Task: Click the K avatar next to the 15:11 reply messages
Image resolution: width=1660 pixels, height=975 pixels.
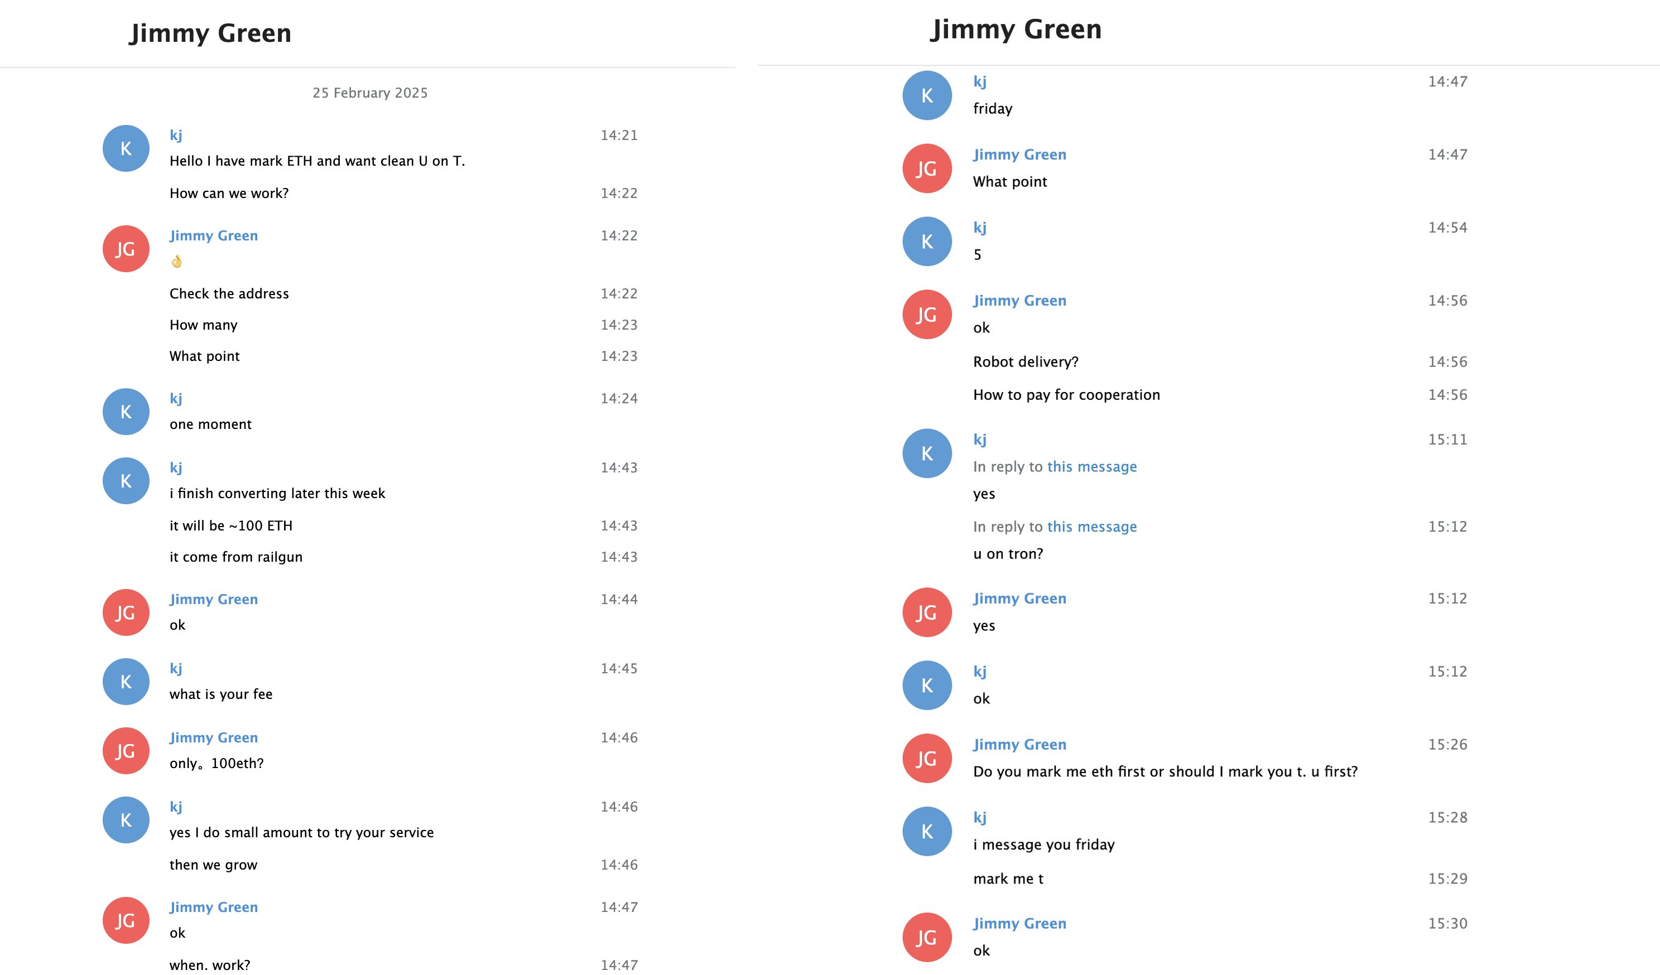Action: (x=927, y=453)
